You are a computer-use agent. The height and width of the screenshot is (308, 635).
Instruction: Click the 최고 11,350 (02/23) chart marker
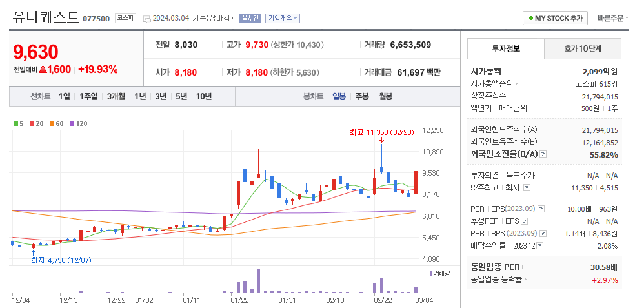(382, 132)
